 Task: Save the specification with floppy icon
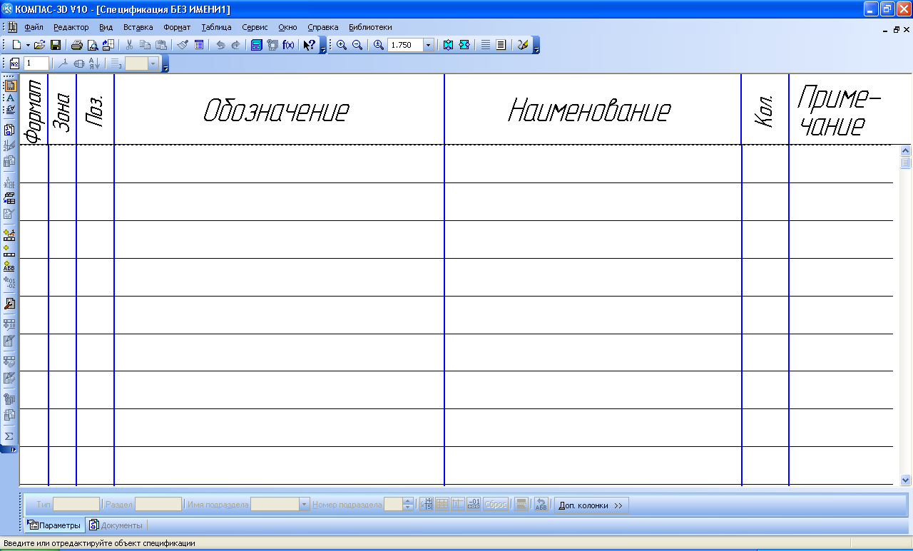click(56, 45)
